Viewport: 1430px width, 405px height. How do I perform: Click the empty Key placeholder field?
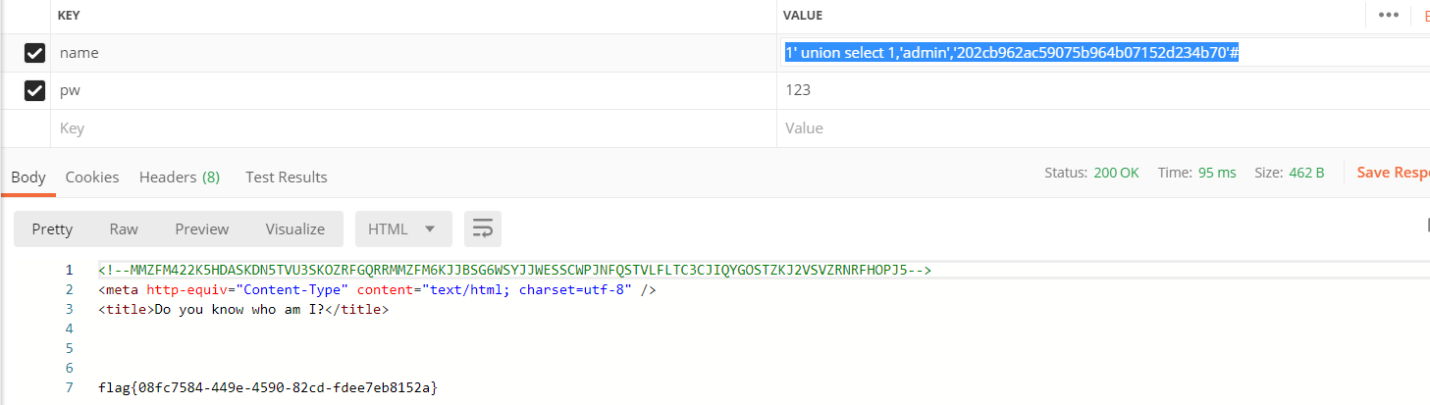pos(413,128)
